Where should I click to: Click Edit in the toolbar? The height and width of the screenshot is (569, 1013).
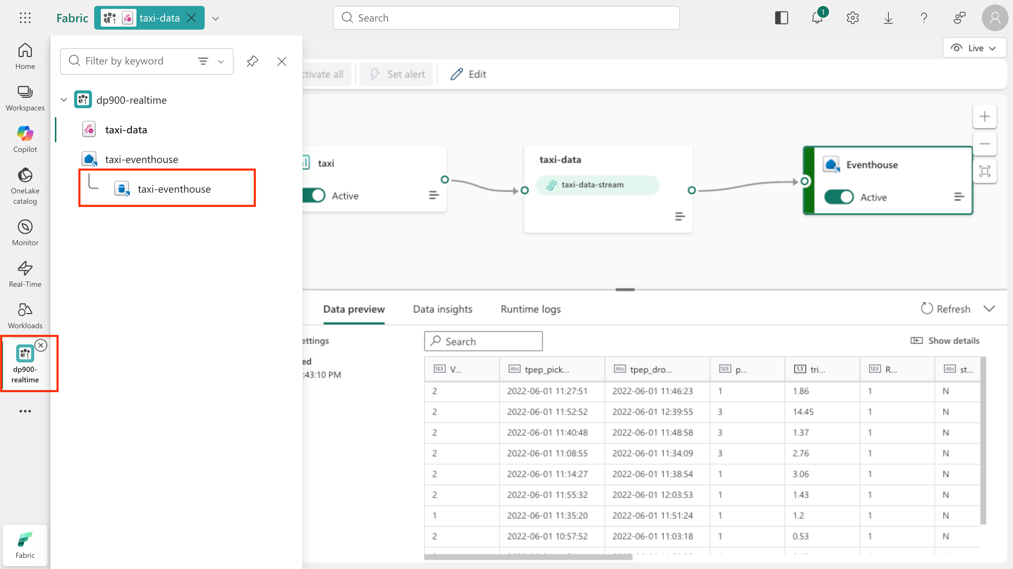(x=468, y=74)
